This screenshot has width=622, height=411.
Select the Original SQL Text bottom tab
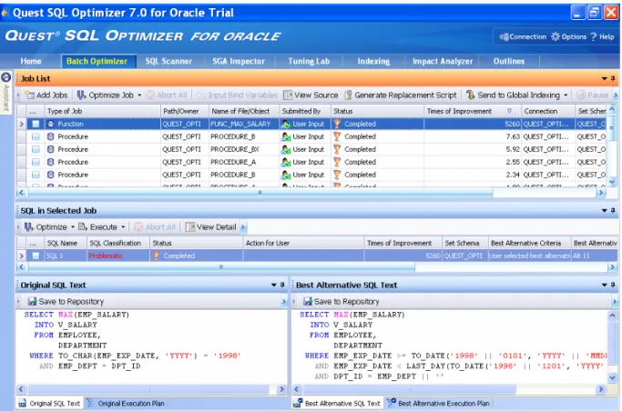tap(49, 404)
